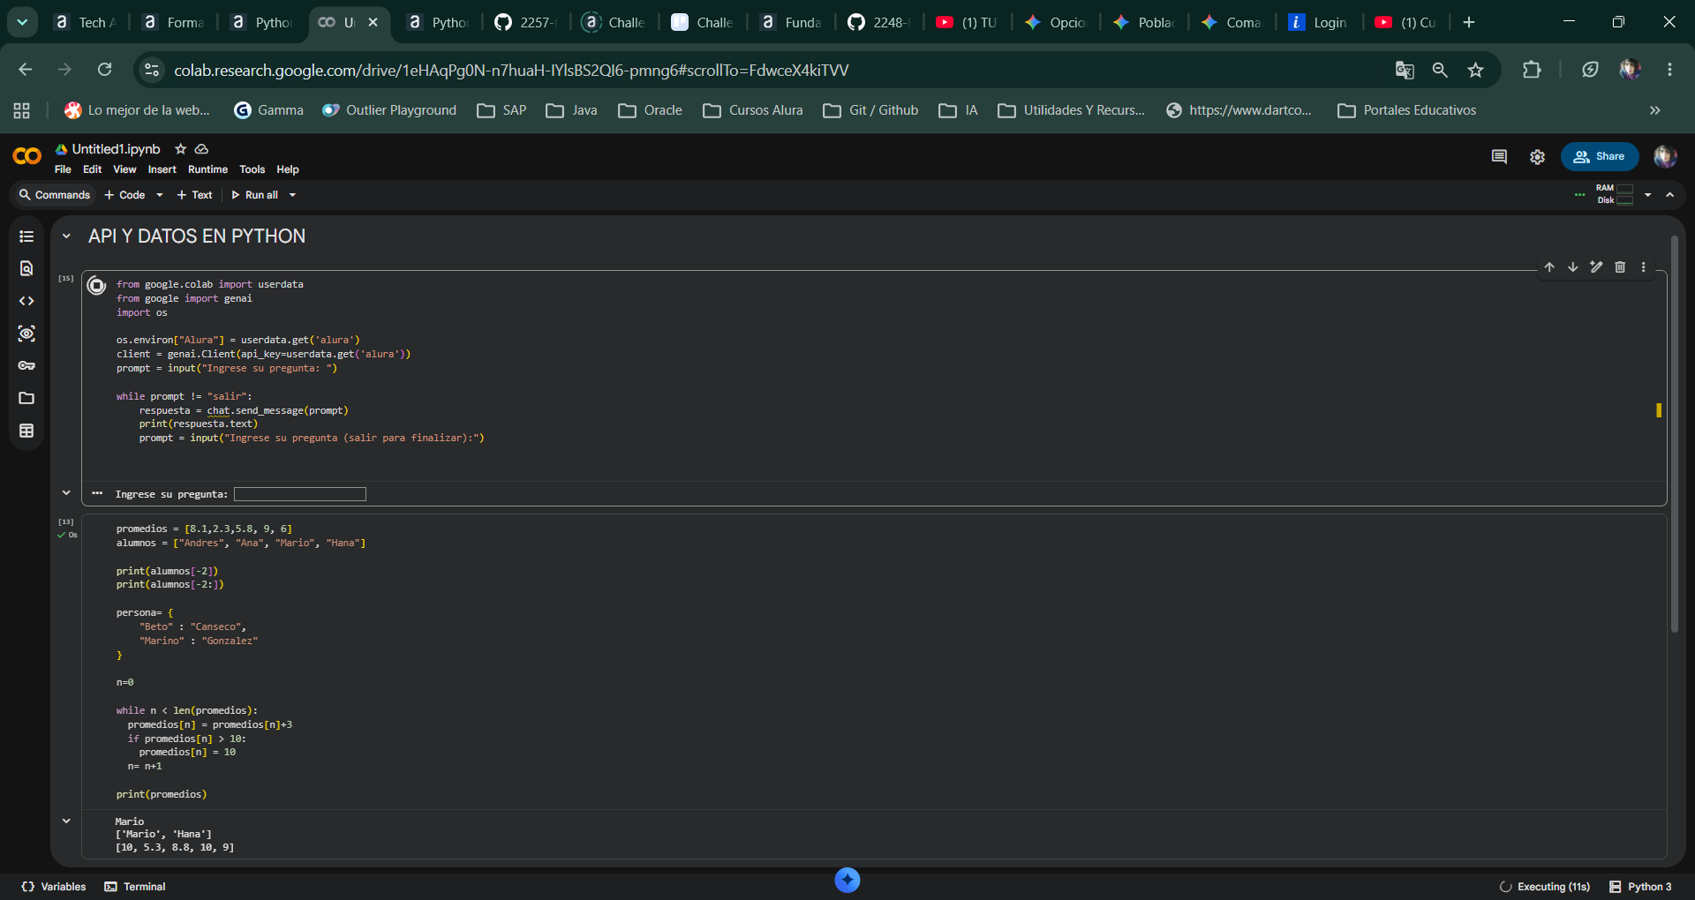1695x900 pixels.
Task: Click the Ingrese su pregunta input field
Action: 300,494
